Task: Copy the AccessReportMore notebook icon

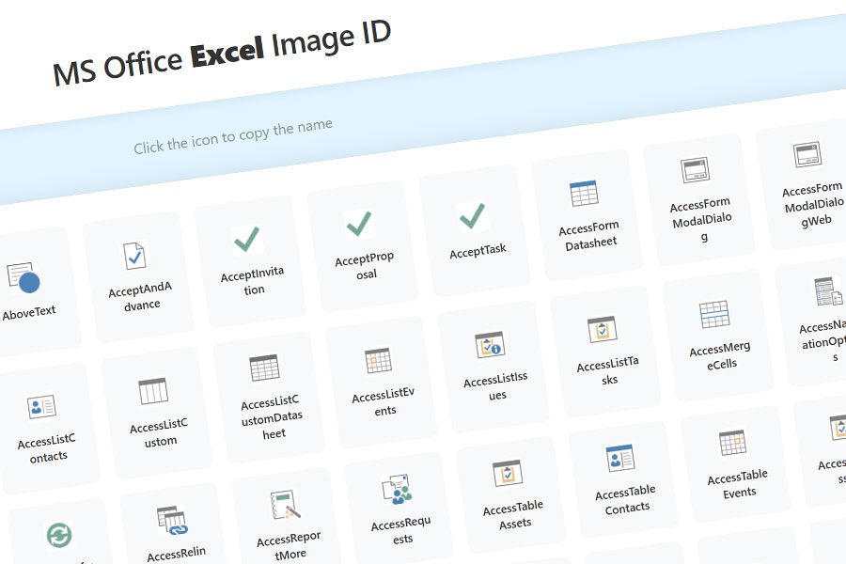Action: point(283,504)
